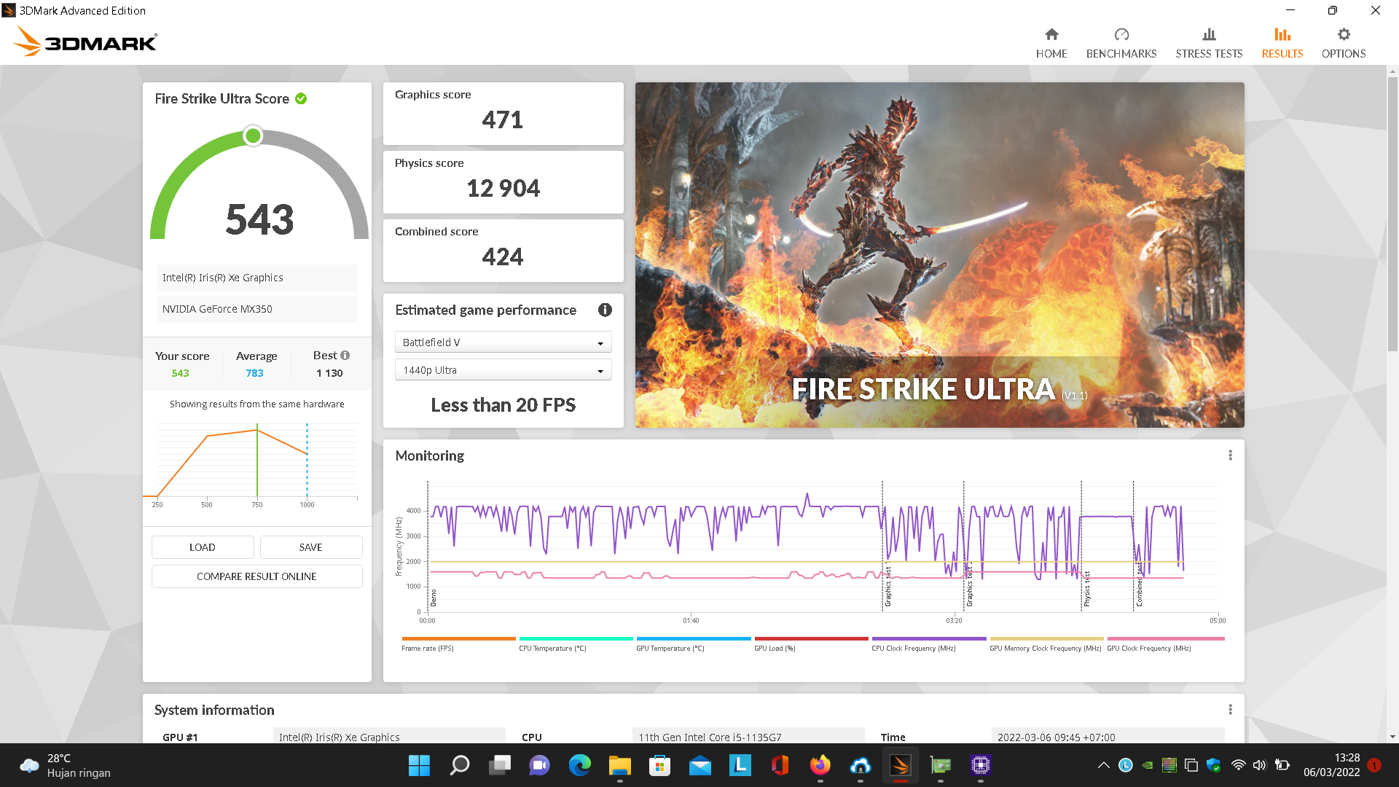Click the battery tray icon
Screen dimensions: 1399x787
click(1282, 765)
